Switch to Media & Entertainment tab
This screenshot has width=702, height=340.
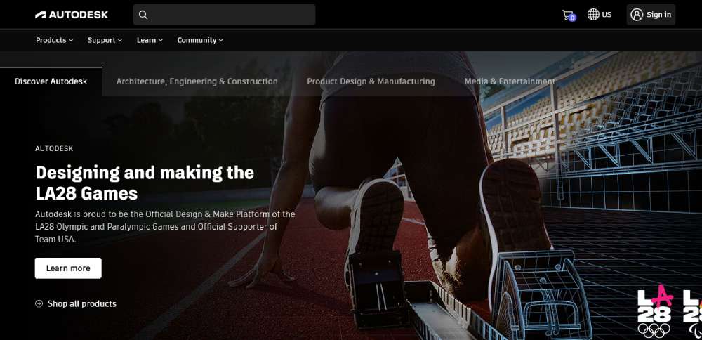pyautogui.click(x=510, y=81)
